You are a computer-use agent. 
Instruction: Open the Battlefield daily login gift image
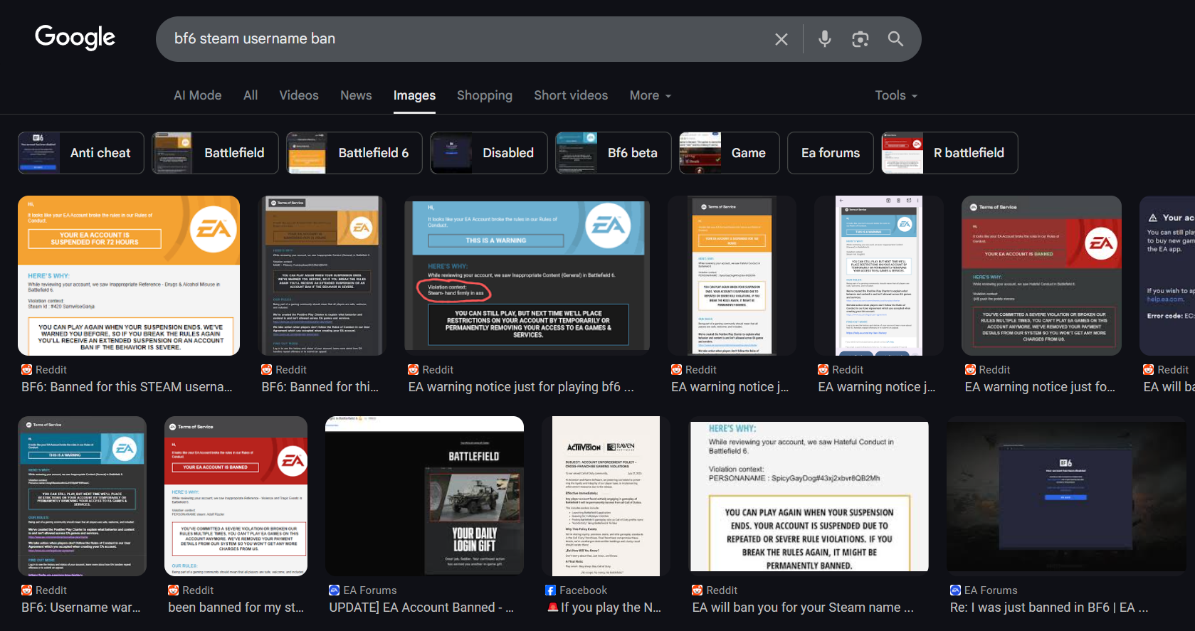click(424, 496)
